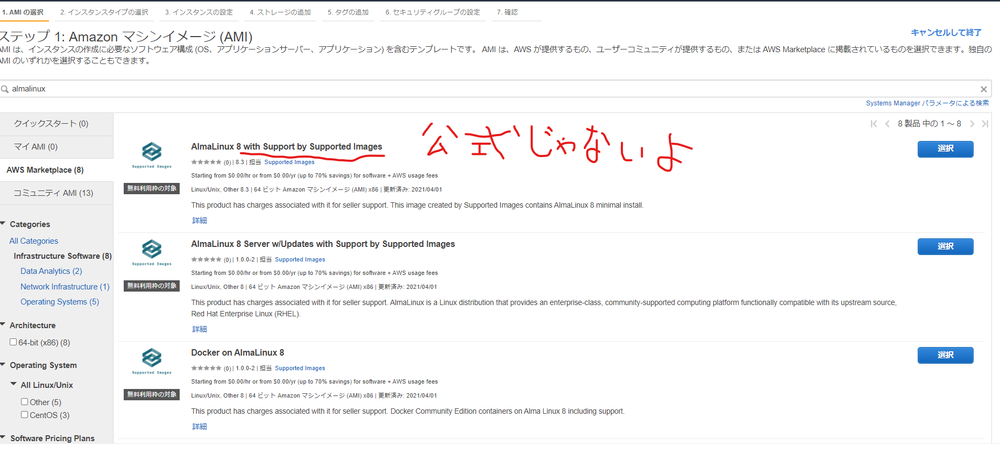Open Supported Images vendor link for Server w/Updates

pos(300,259)
